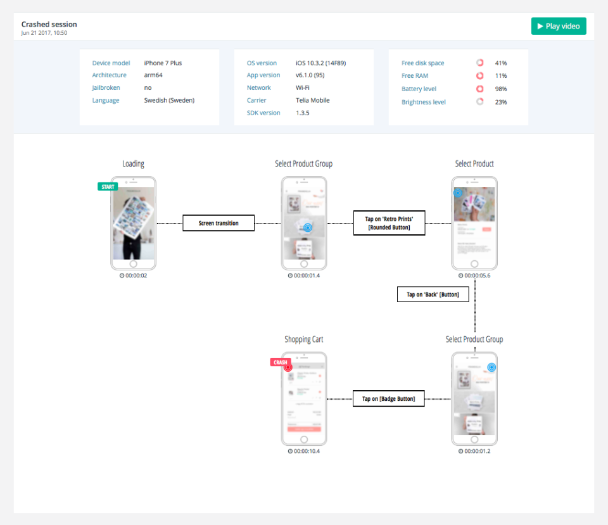Click the Tap on 'Retro Prints' transition box
The width and height of the screenshot is (608, 525).
pyautogui.click(x=389, y=223)
